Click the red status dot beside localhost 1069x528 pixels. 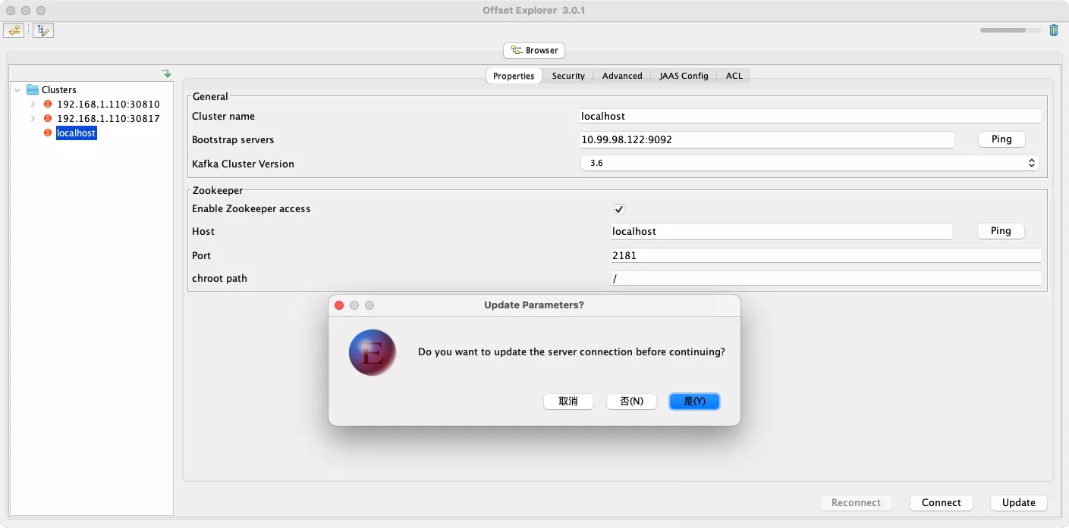(x=48, y=133)
